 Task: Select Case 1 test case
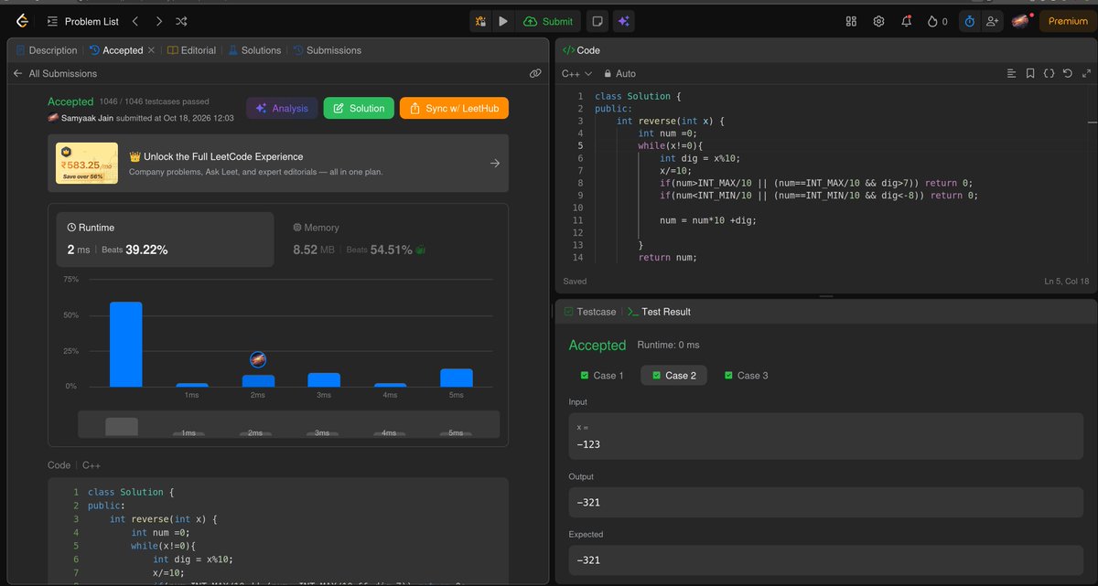[x=602, y=376]
